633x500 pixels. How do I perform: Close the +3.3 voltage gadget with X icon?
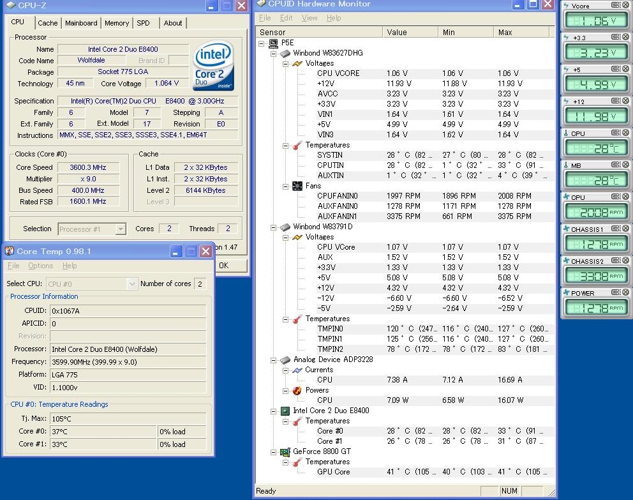626,37
